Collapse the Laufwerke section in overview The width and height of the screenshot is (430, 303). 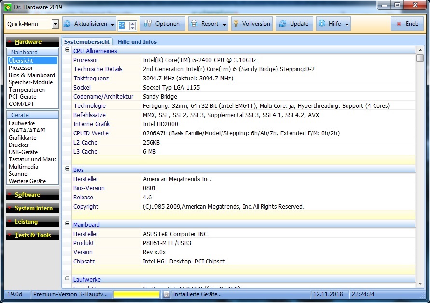tap(67, 278)
